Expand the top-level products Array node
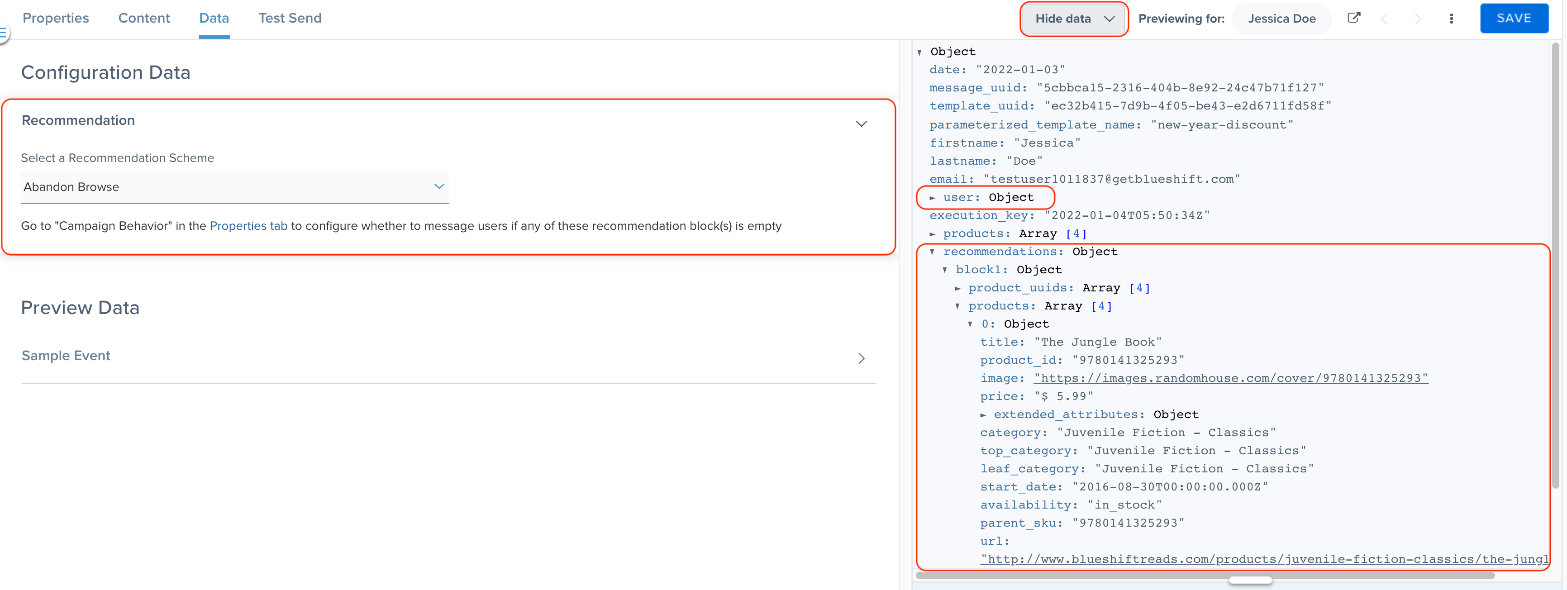This screenshot has height=590, width=1567. [932, 234]
